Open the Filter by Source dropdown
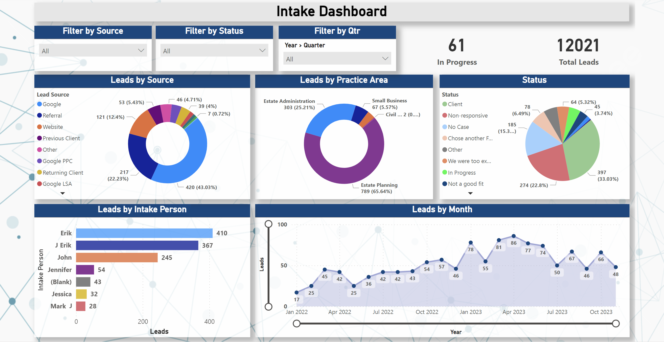664x342 pixels. (x=93, y=51)
